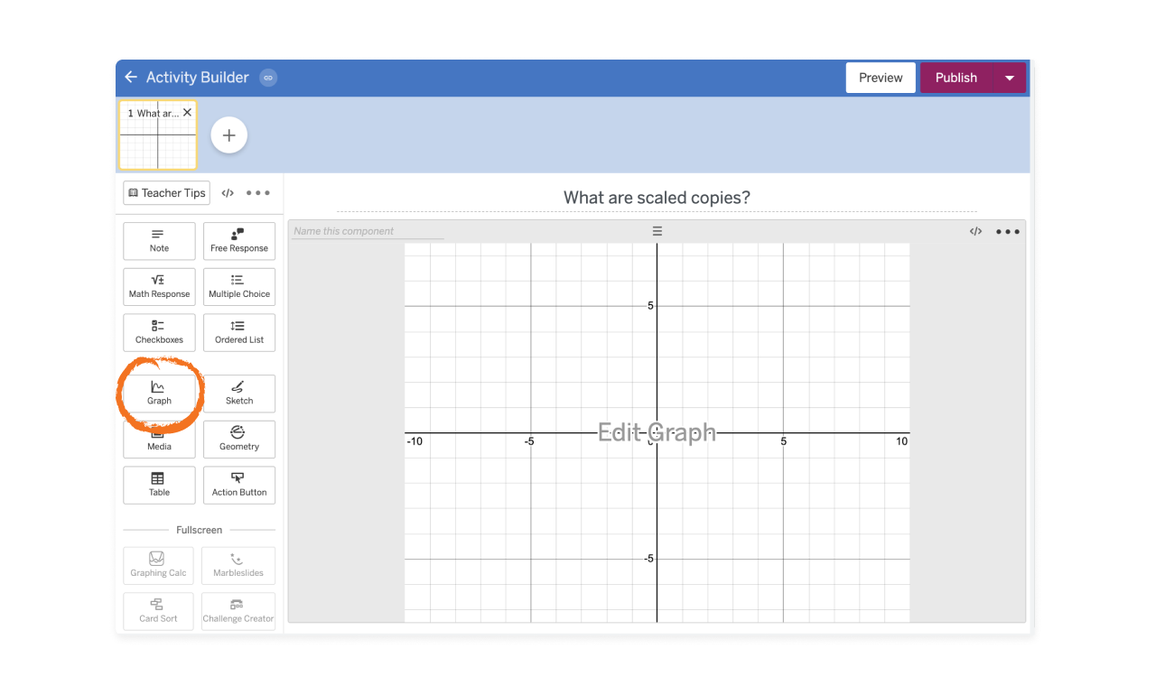Insert a Free Response component

(239, 240)
